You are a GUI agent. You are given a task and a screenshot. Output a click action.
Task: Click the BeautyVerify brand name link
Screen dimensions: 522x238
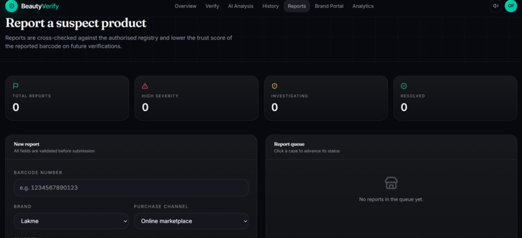(x=40, y=6)
